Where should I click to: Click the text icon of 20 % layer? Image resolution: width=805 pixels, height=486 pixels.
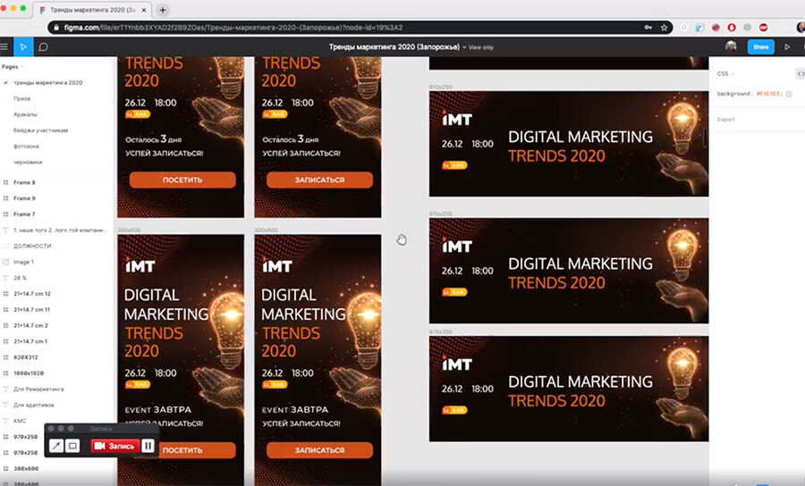pyautogui.click(x=5, y=278)
